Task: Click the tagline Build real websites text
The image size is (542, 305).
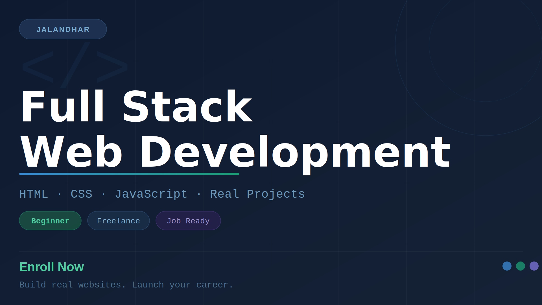Action: (126, 285)
